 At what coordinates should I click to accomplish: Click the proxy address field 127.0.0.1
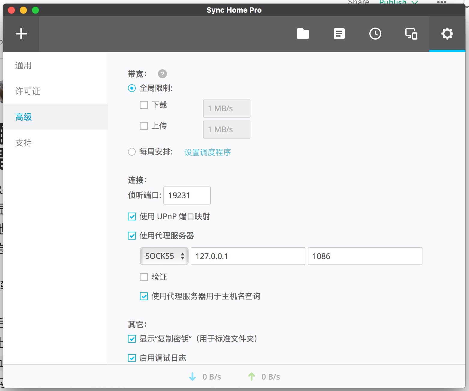pos(248,256)
